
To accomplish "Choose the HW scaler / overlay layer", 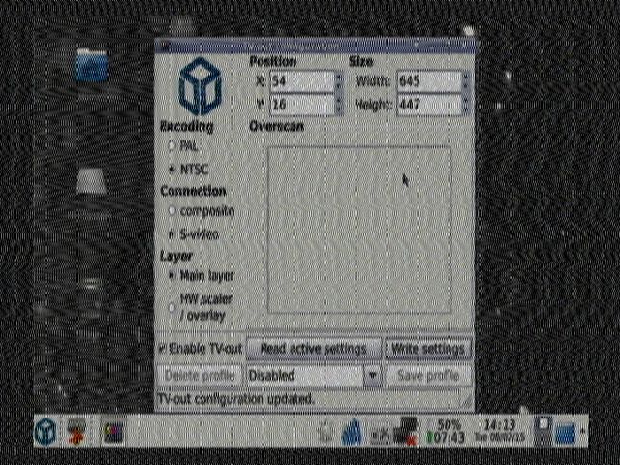I will point(172,308).
